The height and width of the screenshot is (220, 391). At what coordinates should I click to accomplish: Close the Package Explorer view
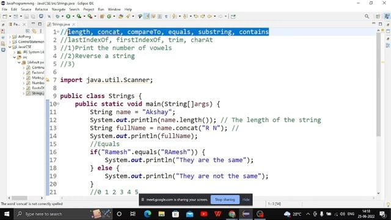(x=24, y=24)
